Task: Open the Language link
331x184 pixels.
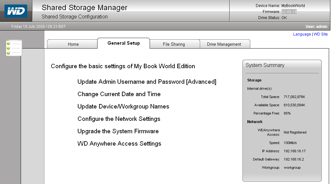Action: coord(302,34)
